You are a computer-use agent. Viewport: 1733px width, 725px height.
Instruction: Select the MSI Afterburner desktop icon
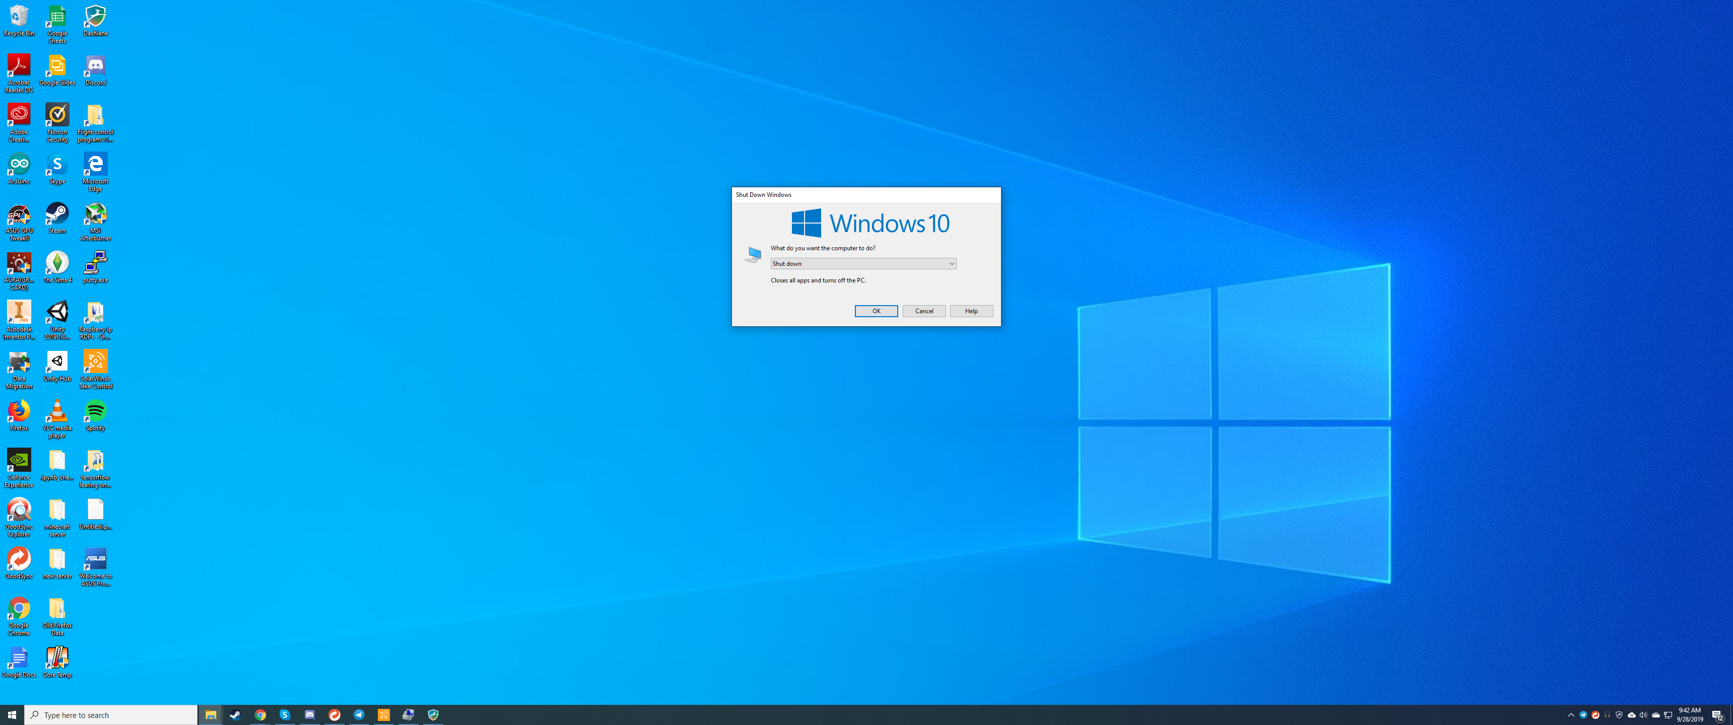click(96, 222)
